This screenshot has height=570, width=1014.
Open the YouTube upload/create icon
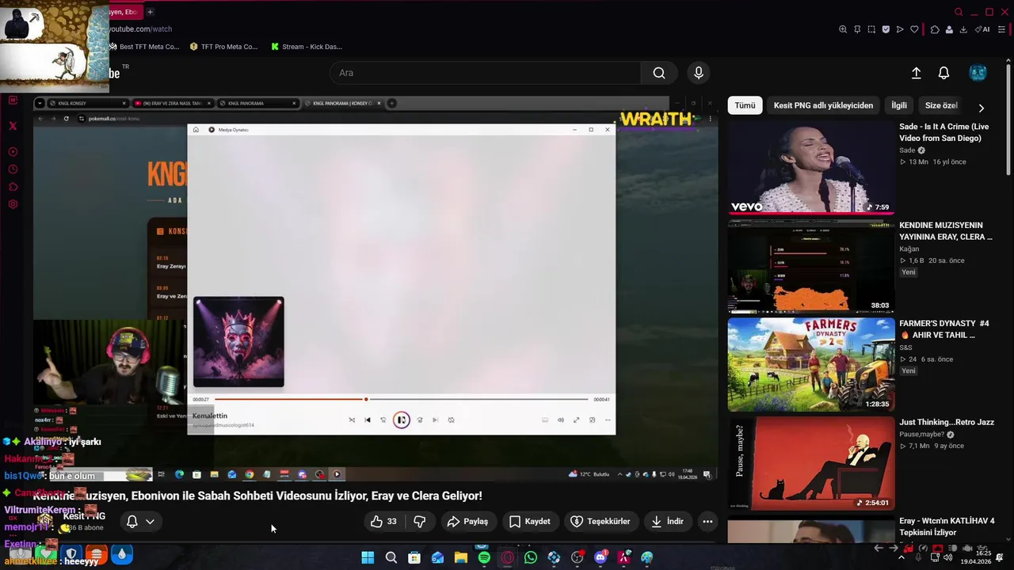point(917,73)
